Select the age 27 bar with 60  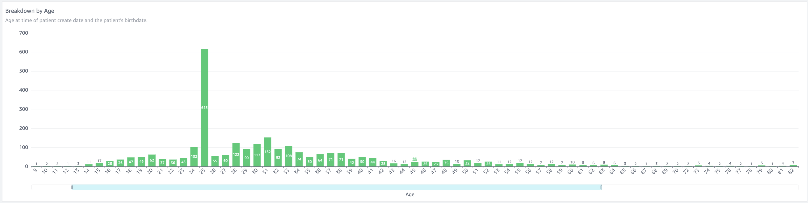click(x=225, y=161)
